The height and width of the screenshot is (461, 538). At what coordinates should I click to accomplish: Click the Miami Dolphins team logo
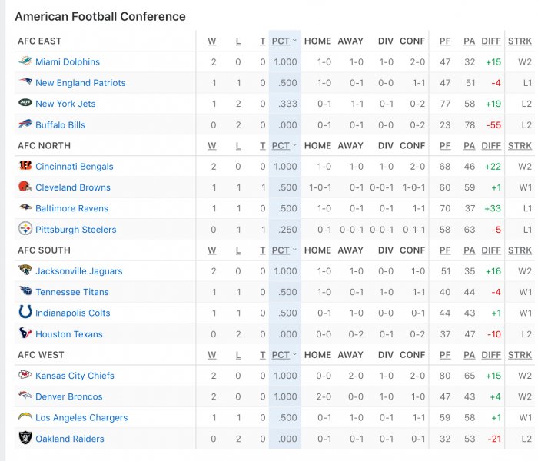click(x=25, y=61)
